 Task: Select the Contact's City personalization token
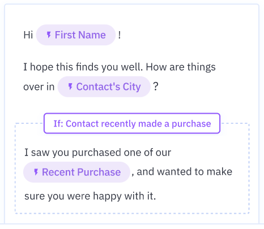point(104,87)
